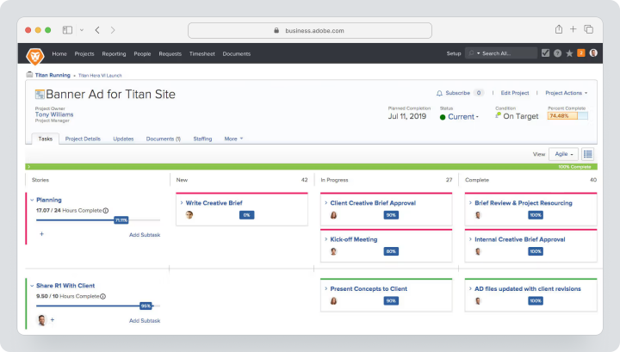The image size is (620, 352).
Task: Open the Project Actions dropdown
Action: point(567,93)
